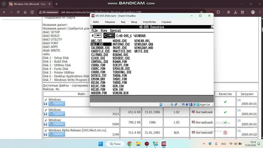This screenshot has height=148, width=263.
Task: Select drive C icon in MS-DOS Executive
Action: (109, 36)
